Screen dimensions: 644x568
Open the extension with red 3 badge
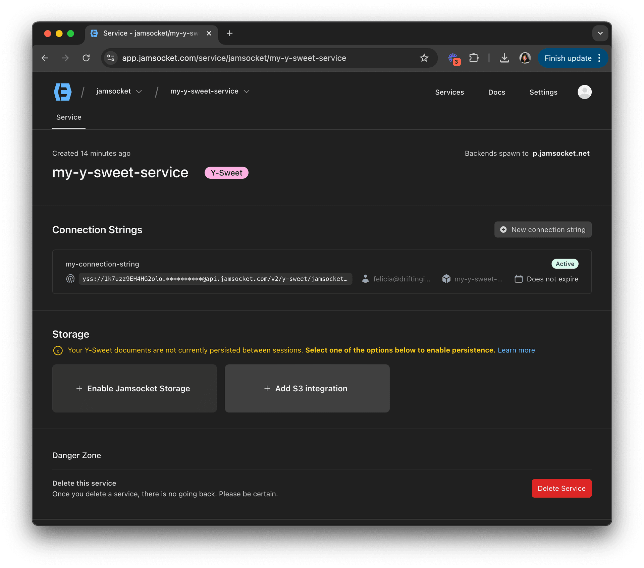(453, 59)
